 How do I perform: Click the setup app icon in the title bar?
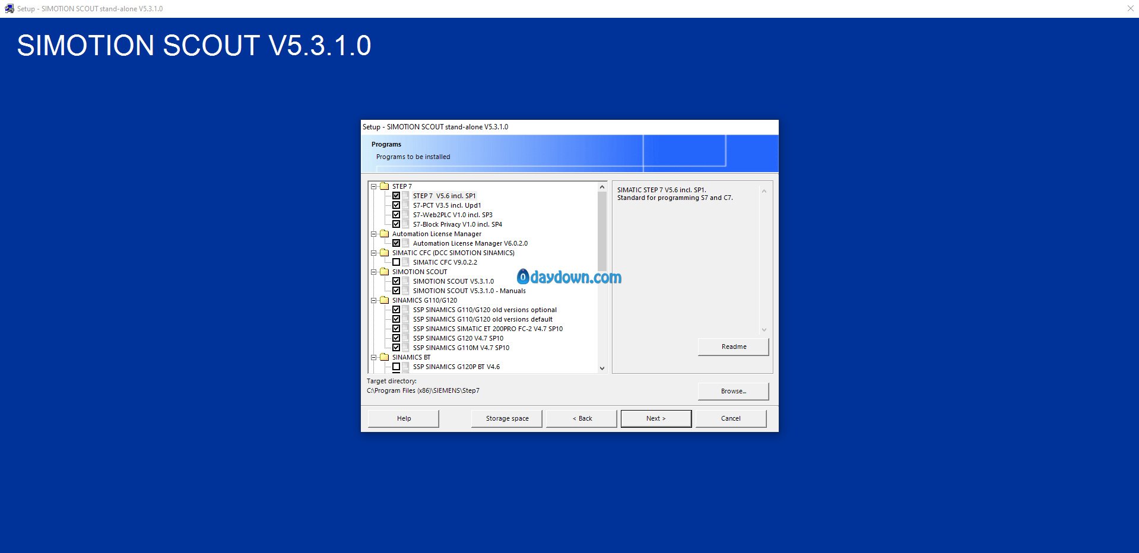pos(9,9)
